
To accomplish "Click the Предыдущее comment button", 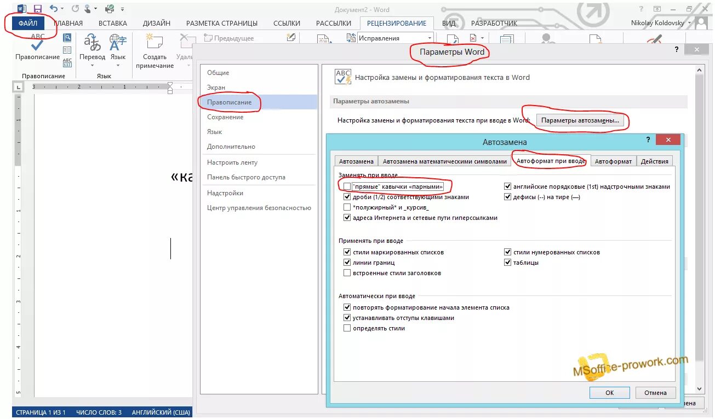I will click(x=229, y=38).
